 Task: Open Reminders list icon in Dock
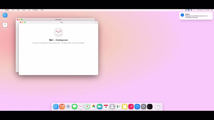coord(118,107)
